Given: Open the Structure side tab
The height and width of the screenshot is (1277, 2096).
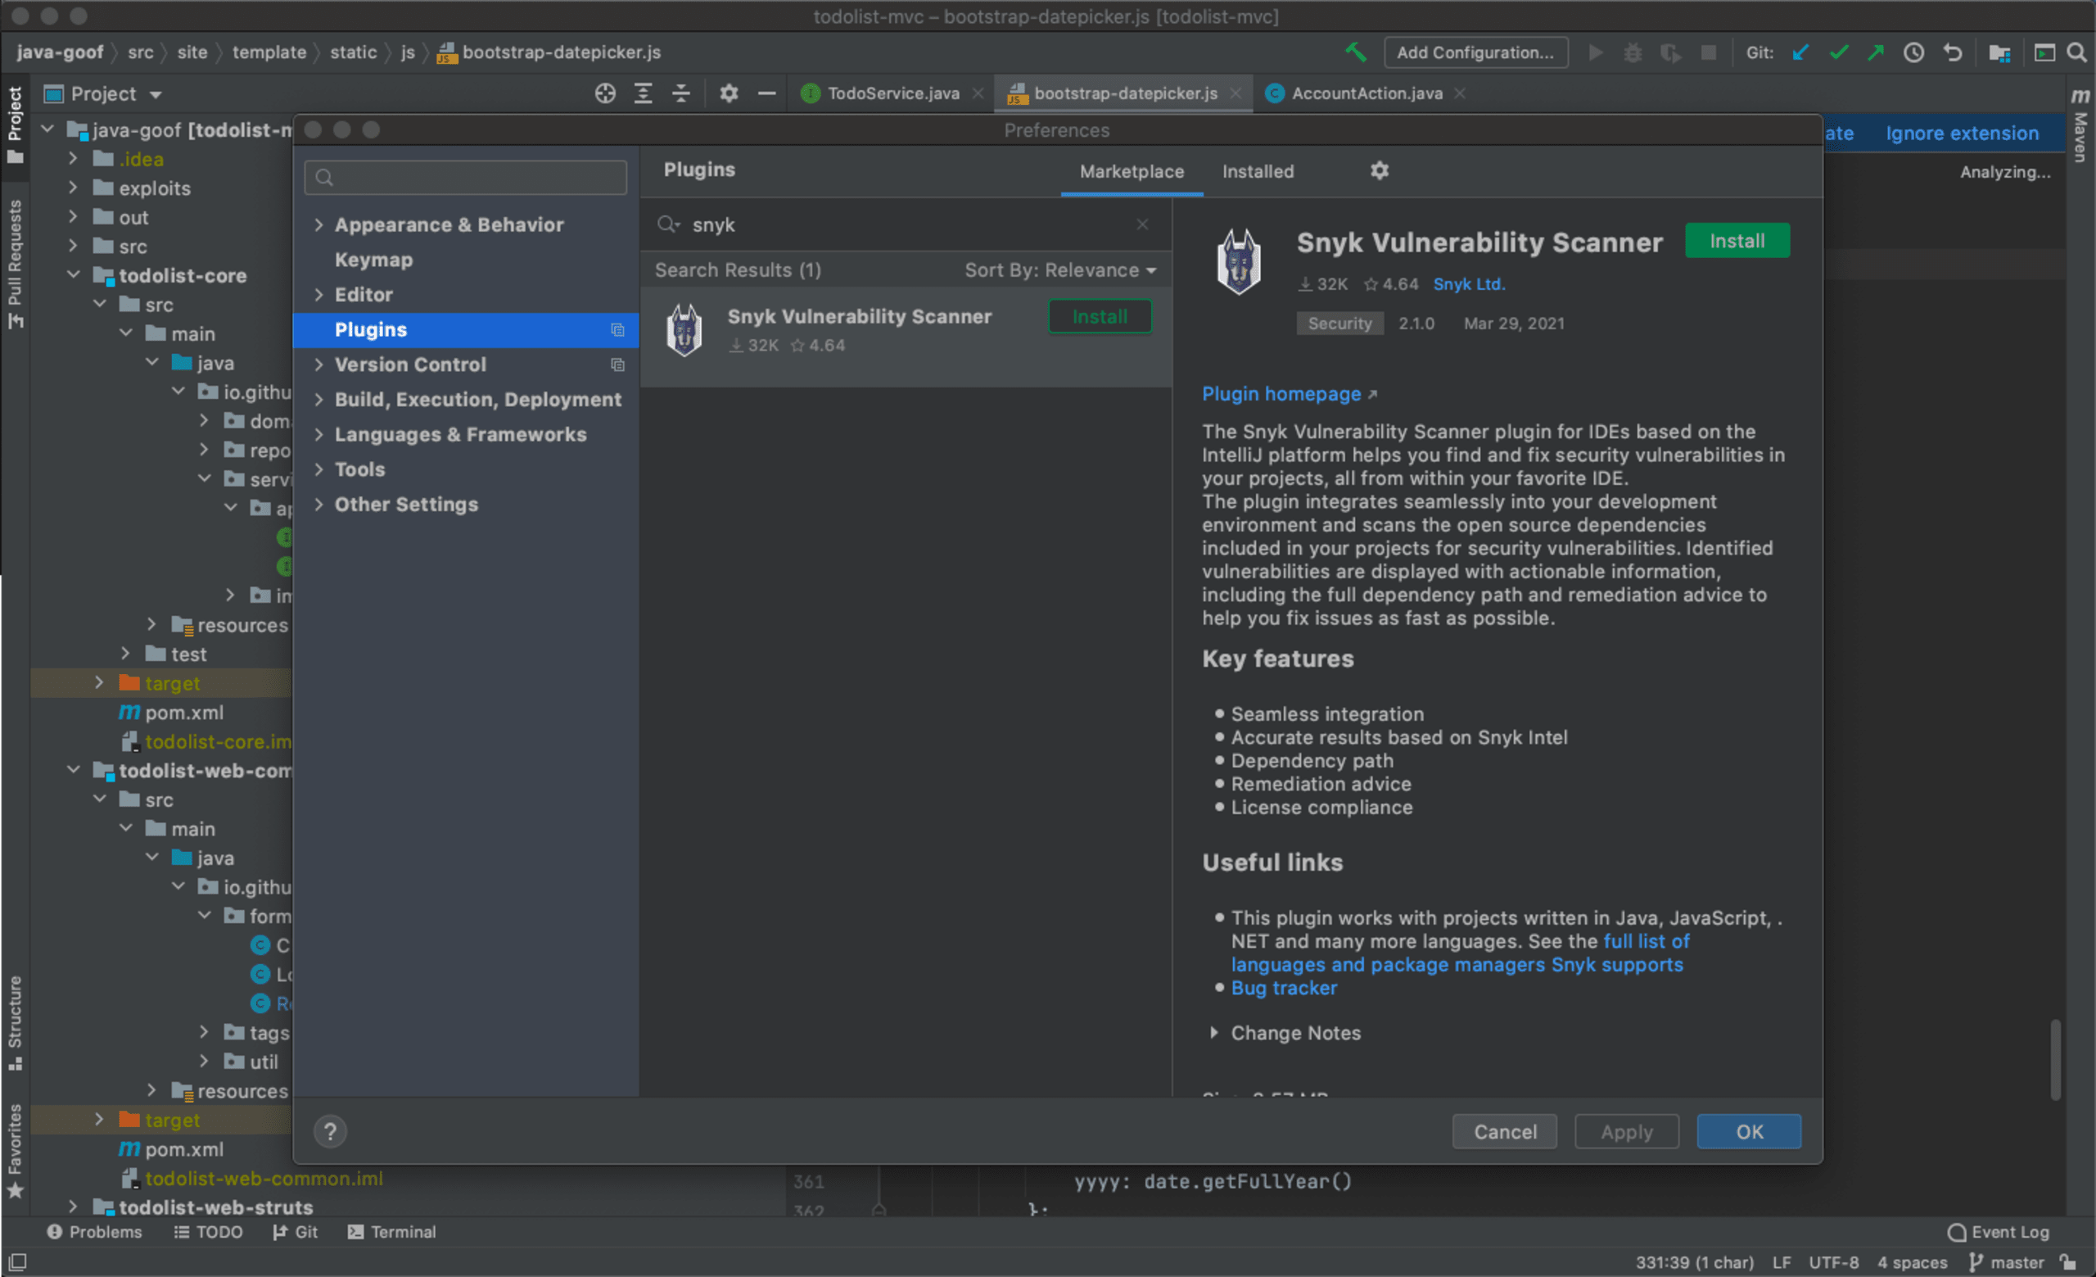Looking at the screenshot, I should click(x=16, y=1022).
